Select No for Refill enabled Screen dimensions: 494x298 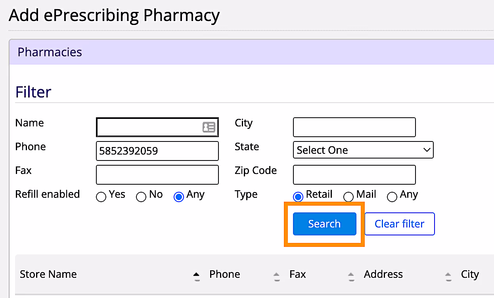point(141,197)
